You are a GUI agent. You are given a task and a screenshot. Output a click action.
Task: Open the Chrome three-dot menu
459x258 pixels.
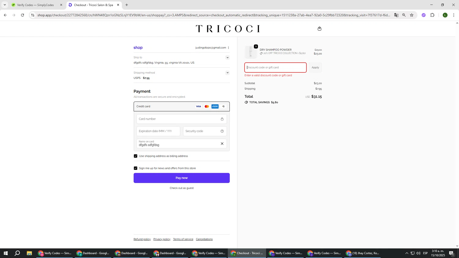(x=454, y=15)
